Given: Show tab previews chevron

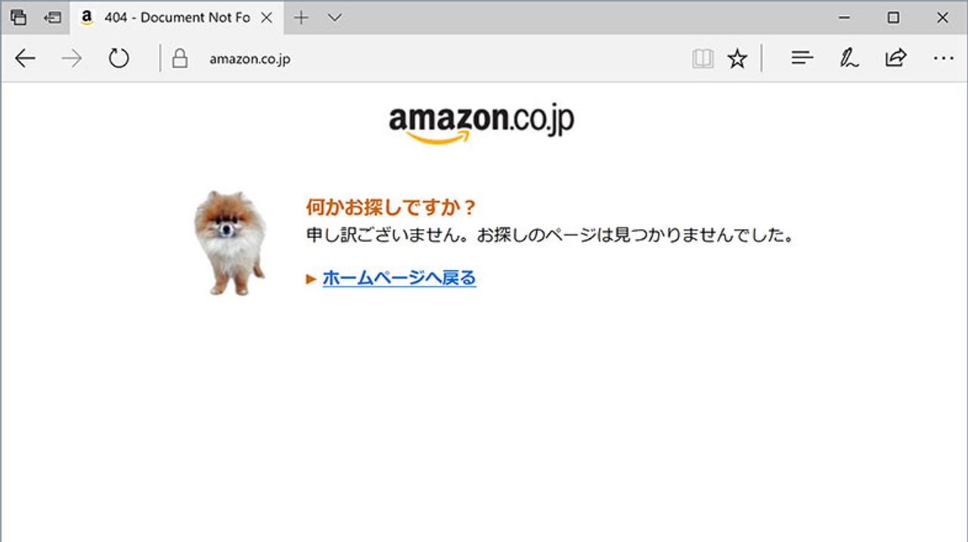Looking at the screenshot, I should tap(334, 17).
